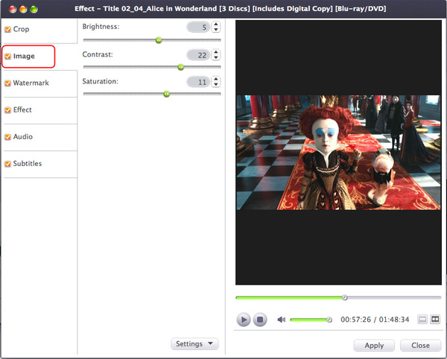Click the red window close button
Image resolution: width=447 pixels, height=359 pixels.
pos(13,10)
